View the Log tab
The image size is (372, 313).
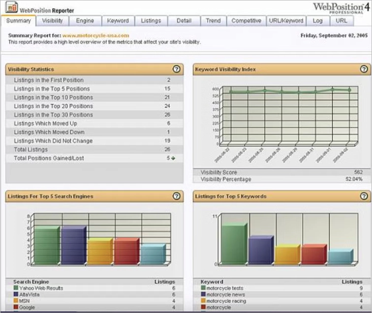pyautogui.click(x=317, y=21)
